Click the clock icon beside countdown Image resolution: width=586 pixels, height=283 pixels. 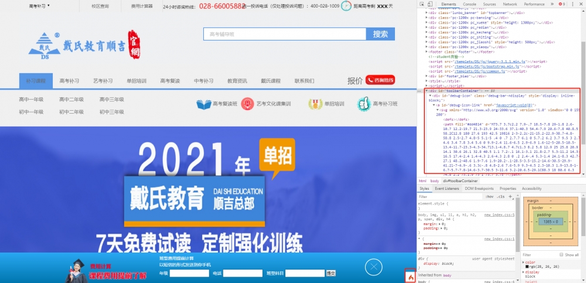pyautogui.click(x=346, y=6)
